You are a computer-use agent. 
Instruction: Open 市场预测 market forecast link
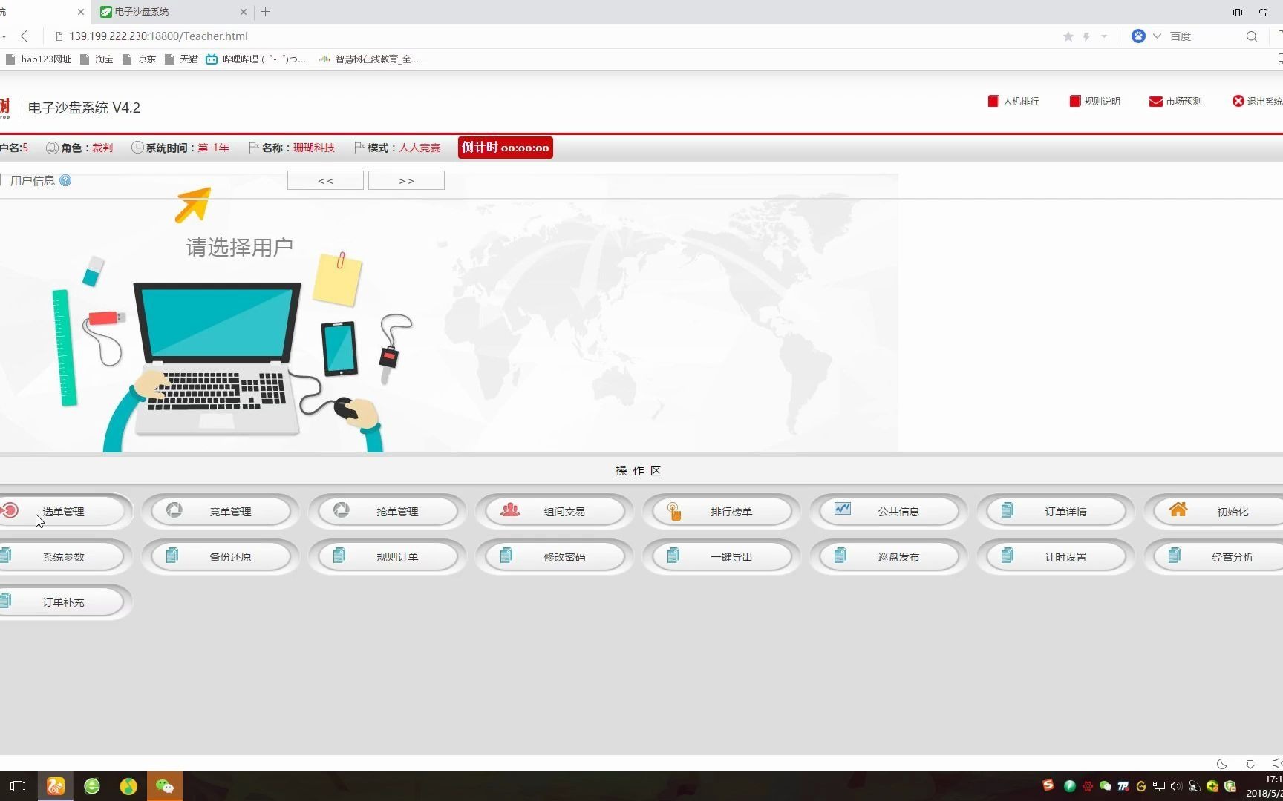(1175, 102)
